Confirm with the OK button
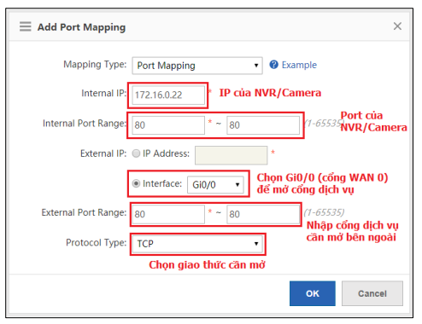The width and height of the screenshot is (422, 324). point(313,293)
